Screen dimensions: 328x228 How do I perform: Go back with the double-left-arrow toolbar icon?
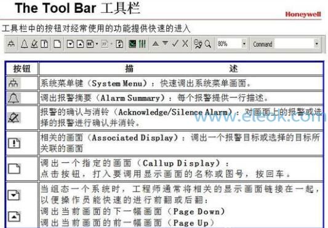[90, 44]
